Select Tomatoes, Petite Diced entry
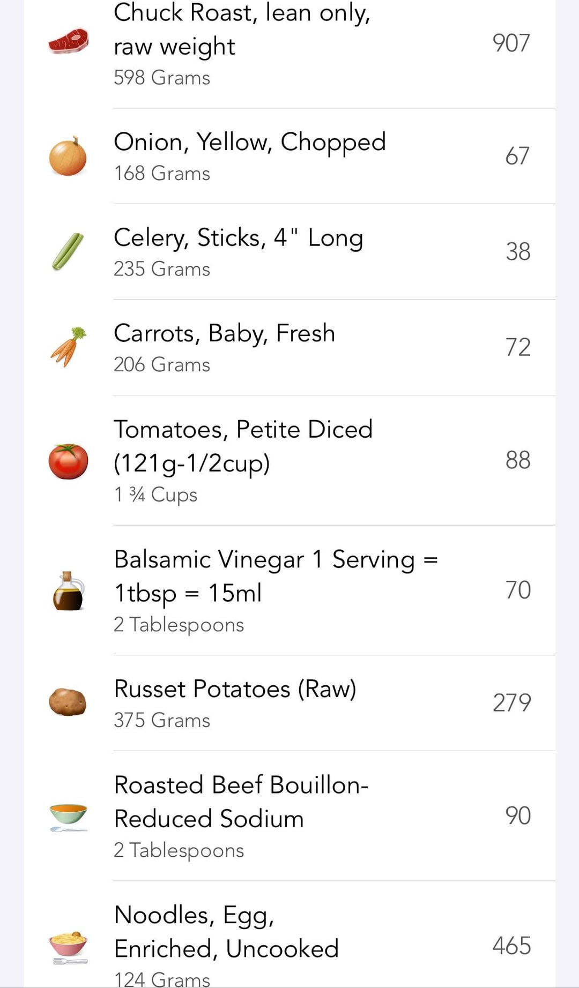This screenshot has height=988, width=579. coord(289,460)
